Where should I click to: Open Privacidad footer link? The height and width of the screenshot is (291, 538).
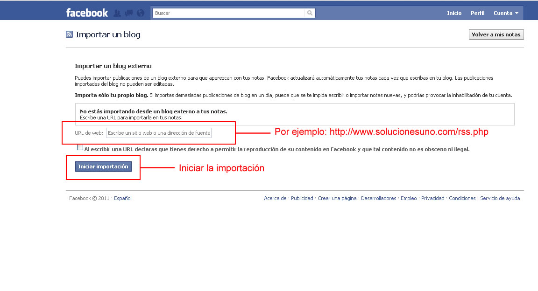(432, 198)
